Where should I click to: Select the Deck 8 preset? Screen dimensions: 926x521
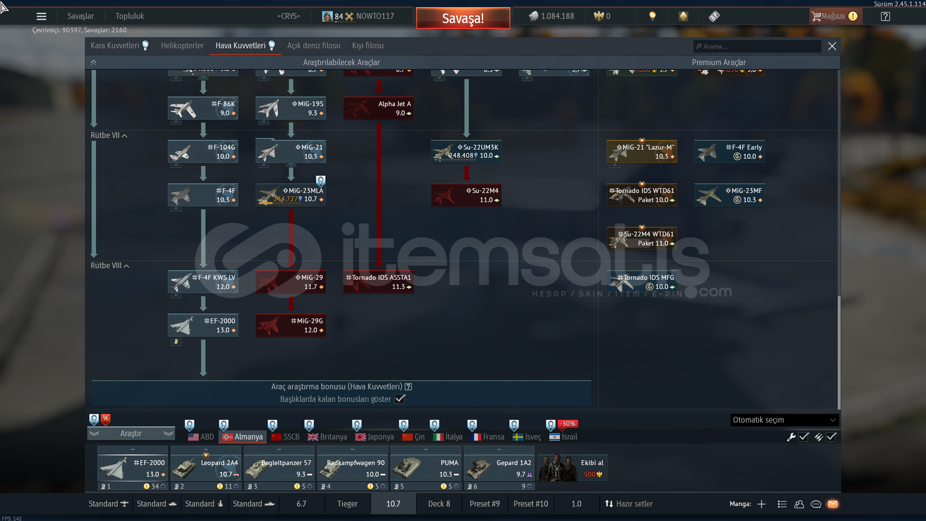(x=439, y=504)
